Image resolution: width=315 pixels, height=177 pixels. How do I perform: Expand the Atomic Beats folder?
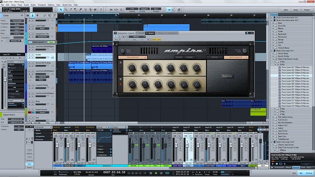[x=273, y=53]
